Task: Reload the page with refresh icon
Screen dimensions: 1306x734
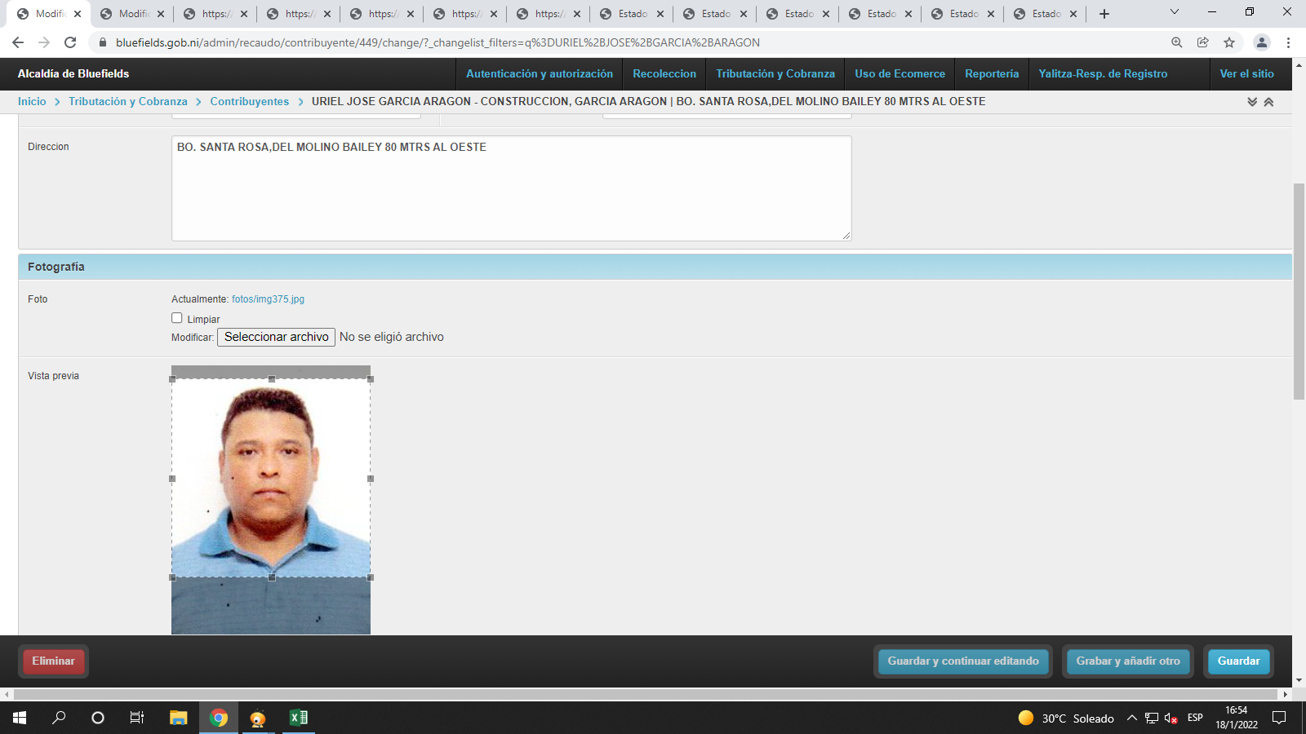Action: pos(70,42)
